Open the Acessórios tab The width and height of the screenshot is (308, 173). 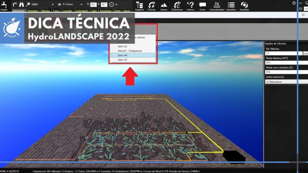[x=105, y=11]
